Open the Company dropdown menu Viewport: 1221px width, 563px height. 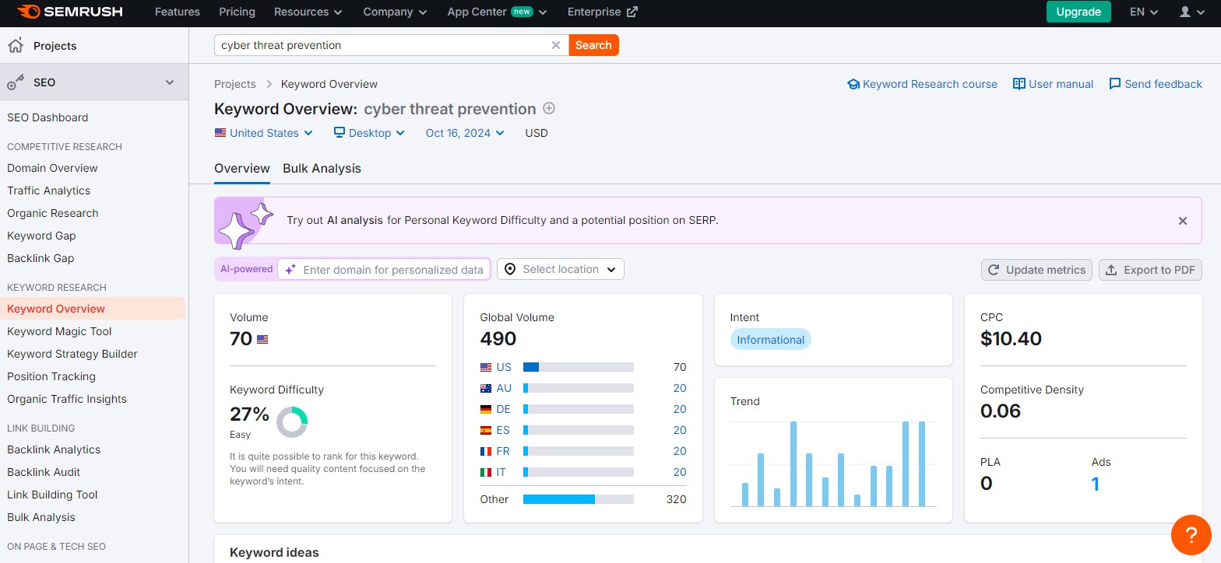[x=395, y=12]
